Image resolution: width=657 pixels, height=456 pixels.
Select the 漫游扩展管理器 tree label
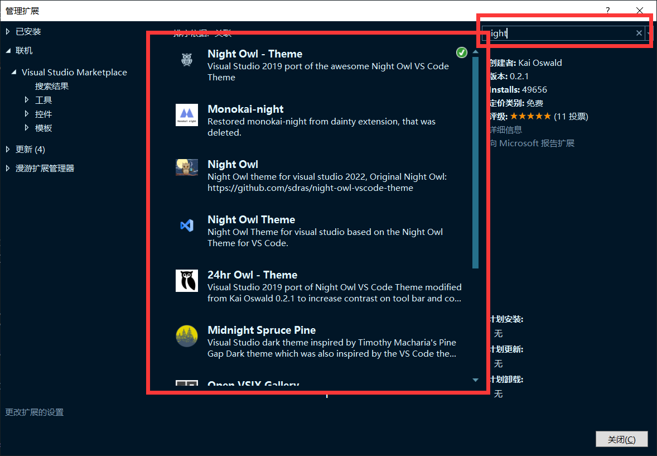tap(45, 168)
